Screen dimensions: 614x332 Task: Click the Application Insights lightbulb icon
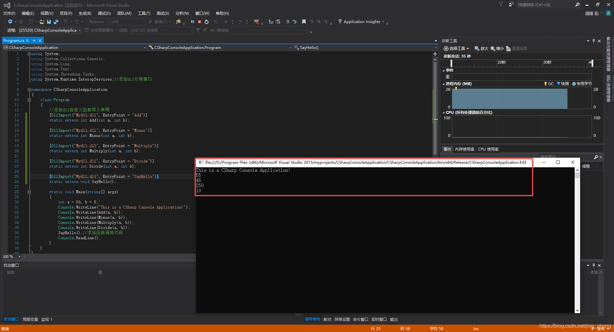[x=340, y=21]
